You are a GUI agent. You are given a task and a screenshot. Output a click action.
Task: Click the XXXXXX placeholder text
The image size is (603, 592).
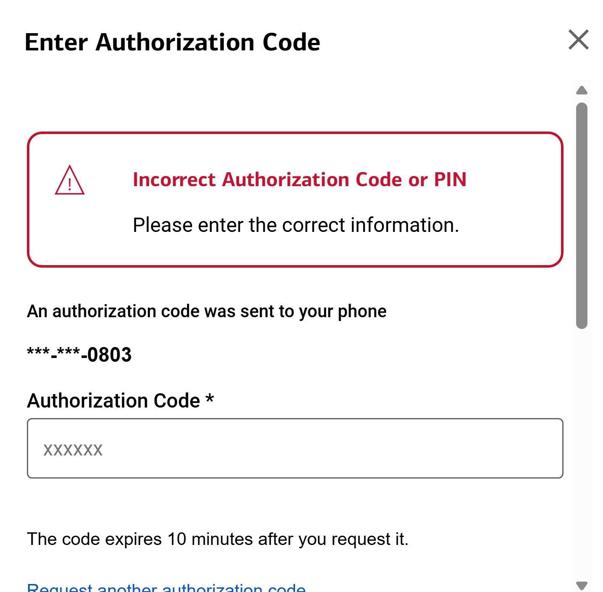(x=73, y=450)
